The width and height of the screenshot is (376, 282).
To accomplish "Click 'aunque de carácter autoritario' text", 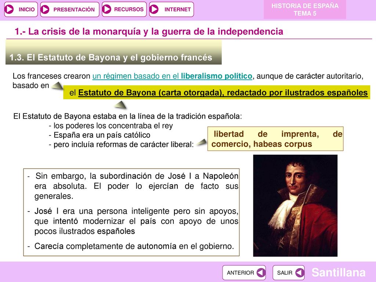I will click(310, 76).
